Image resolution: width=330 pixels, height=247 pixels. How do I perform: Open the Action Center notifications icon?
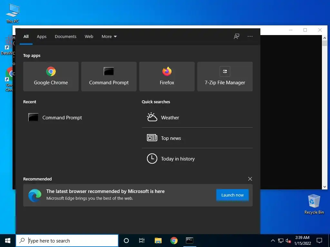(319, 241)
